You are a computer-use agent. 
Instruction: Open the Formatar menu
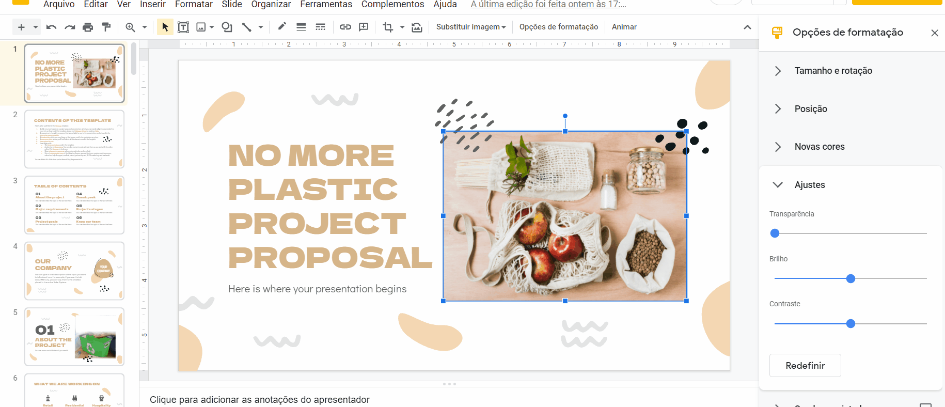point(194,5)
